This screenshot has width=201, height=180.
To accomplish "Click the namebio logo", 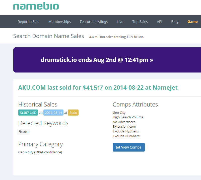I will tap(36, 6).
